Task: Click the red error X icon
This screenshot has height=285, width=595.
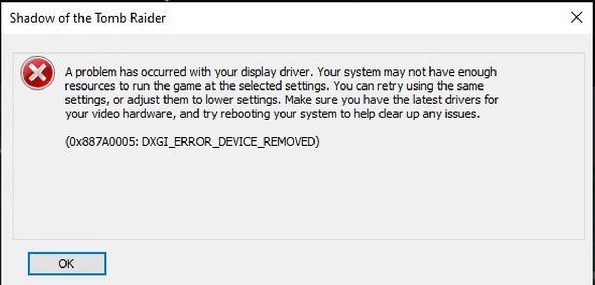Action: point(38,73)
